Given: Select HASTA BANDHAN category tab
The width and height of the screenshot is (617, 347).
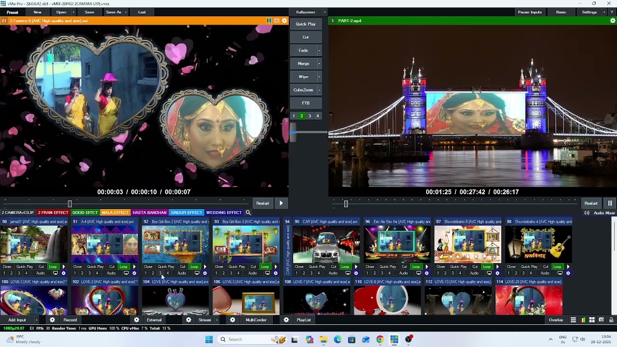Looking at the screenshot, I should tap(149, 213).
